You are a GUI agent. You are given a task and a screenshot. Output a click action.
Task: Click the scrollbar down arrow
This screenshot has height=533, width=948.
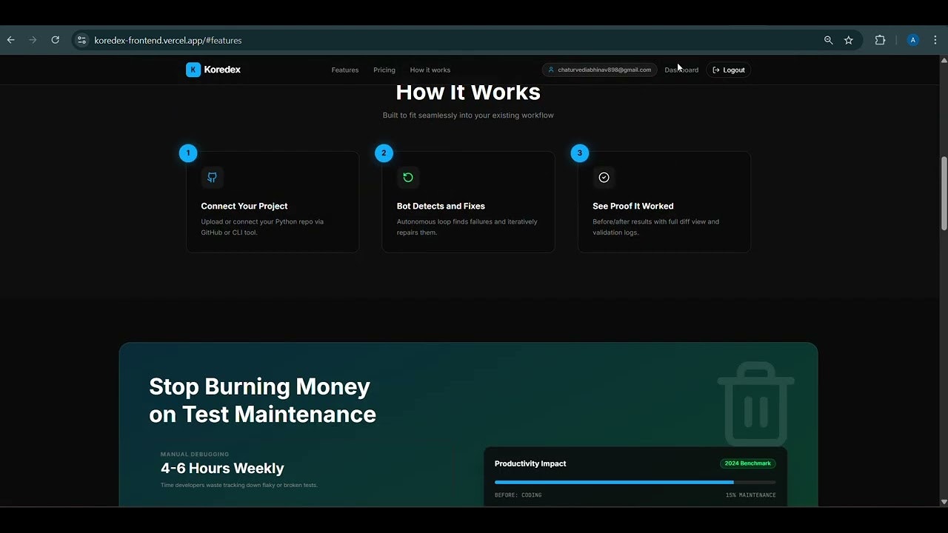coord(944,502)
